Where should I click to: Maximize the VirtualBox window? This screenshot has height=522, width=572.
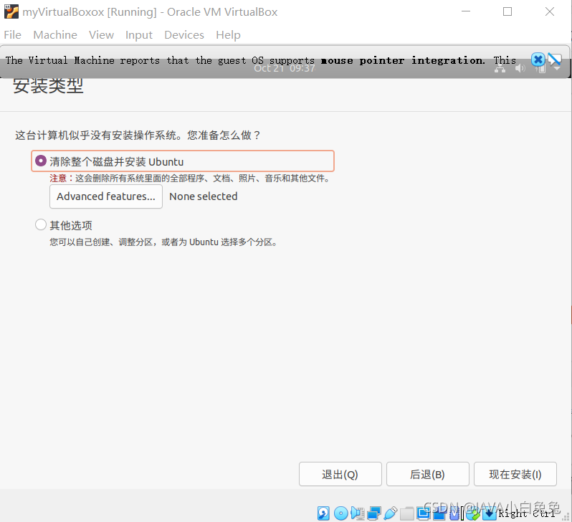pyautogui.click(x=507, y=11)
